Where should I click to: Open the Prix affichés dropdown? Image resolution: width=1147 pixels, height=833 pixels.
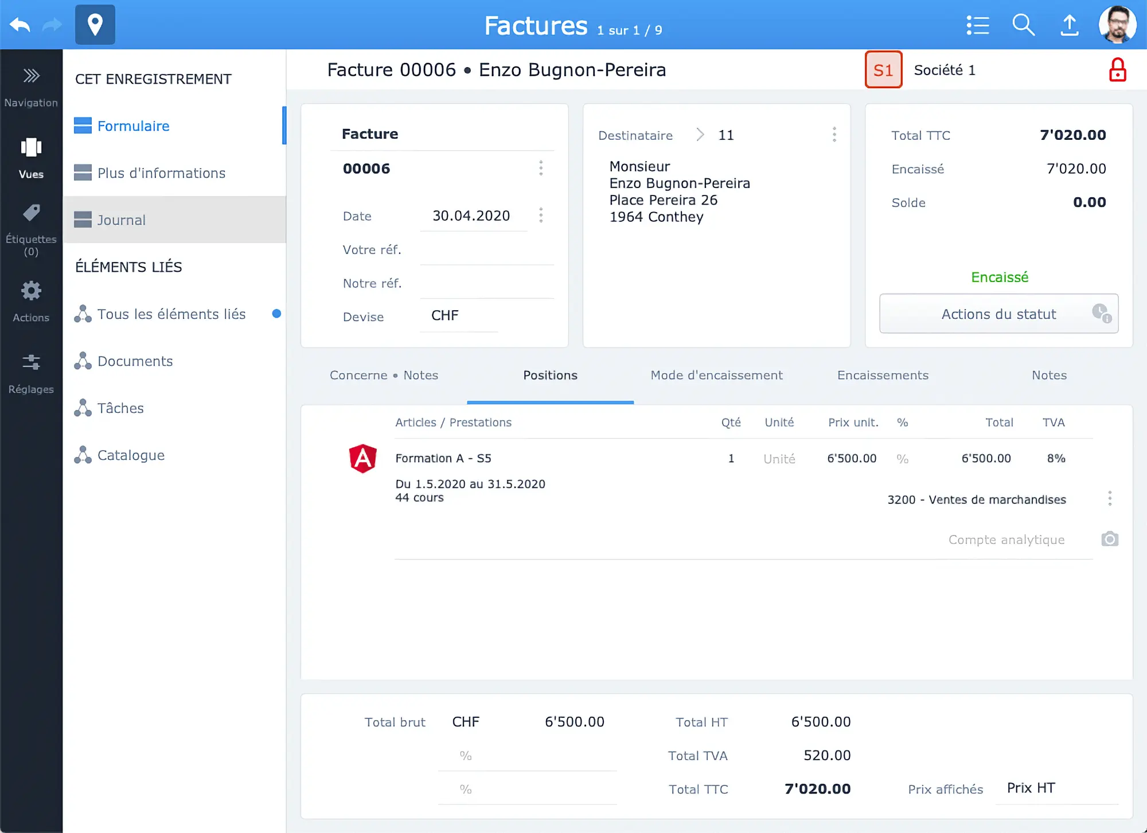click(1055, 788)
